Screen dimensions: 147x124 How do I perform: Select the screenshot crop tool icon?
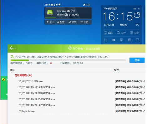point(106,40)
